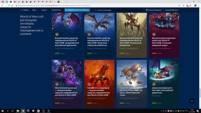Open the Главная home link
Viewport: 201px width, 113px height.
[x=24, y=10]
